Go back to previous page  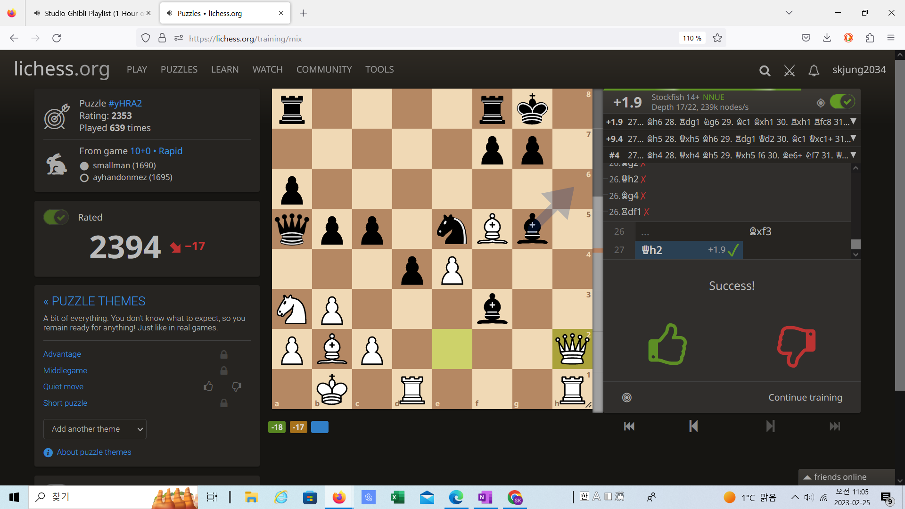pos(14,38)
